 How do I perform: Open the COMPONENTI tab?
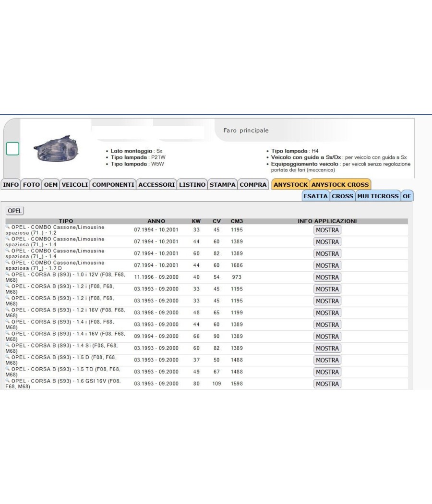coord(113,184)
